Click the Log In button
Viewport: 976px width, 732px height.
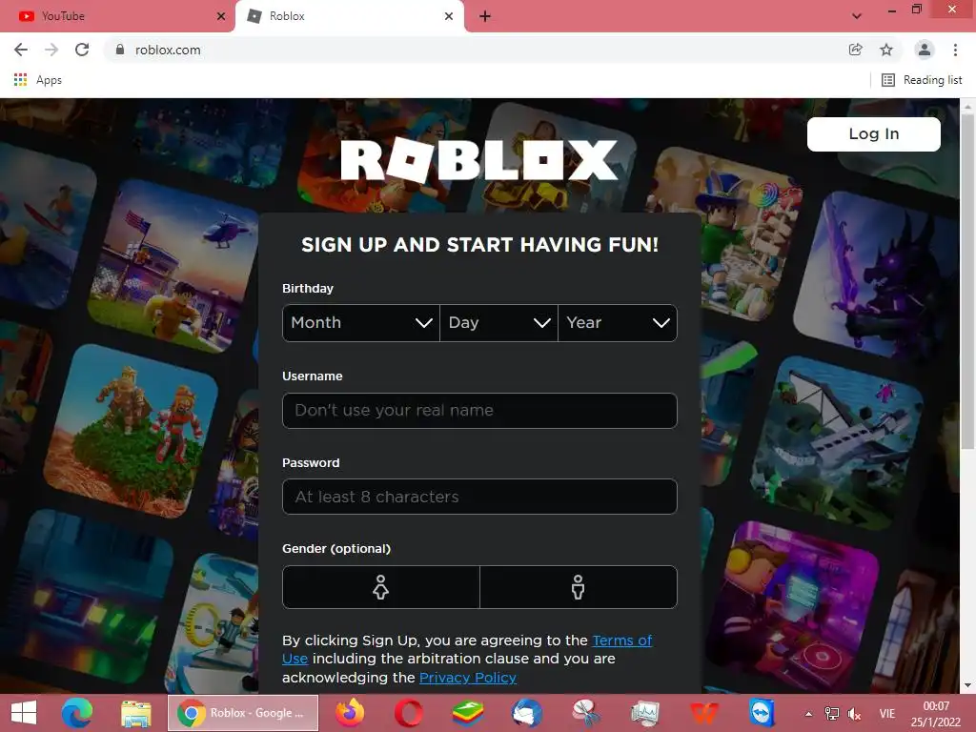tap(874, 133)
